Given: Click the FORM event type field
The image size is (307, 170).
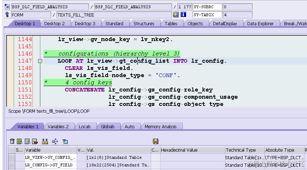Looking at the screenshot, I should pyautogui.click(x=31, y=15).
